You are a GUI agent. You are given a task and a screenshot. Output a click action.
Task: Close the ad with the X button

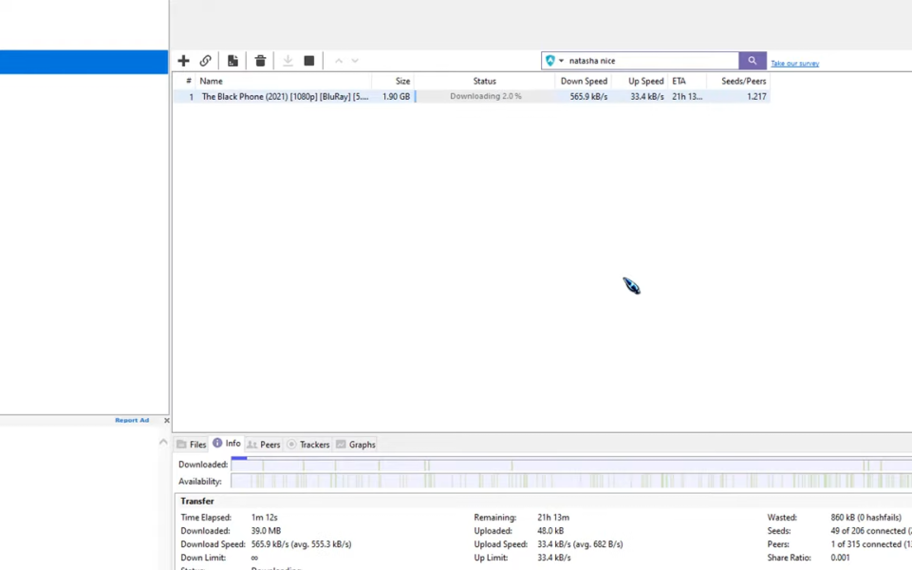click(167, 420)
